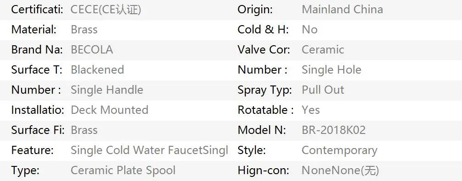Click the Single Hole value
This screenshot has width=462, height=181.
(x=331, y=70)
